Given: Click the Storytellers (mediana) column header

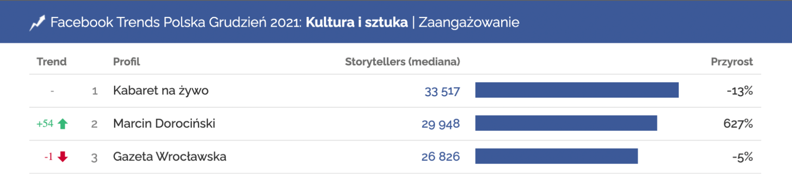Looking at the screenshot, I should 402,62.
